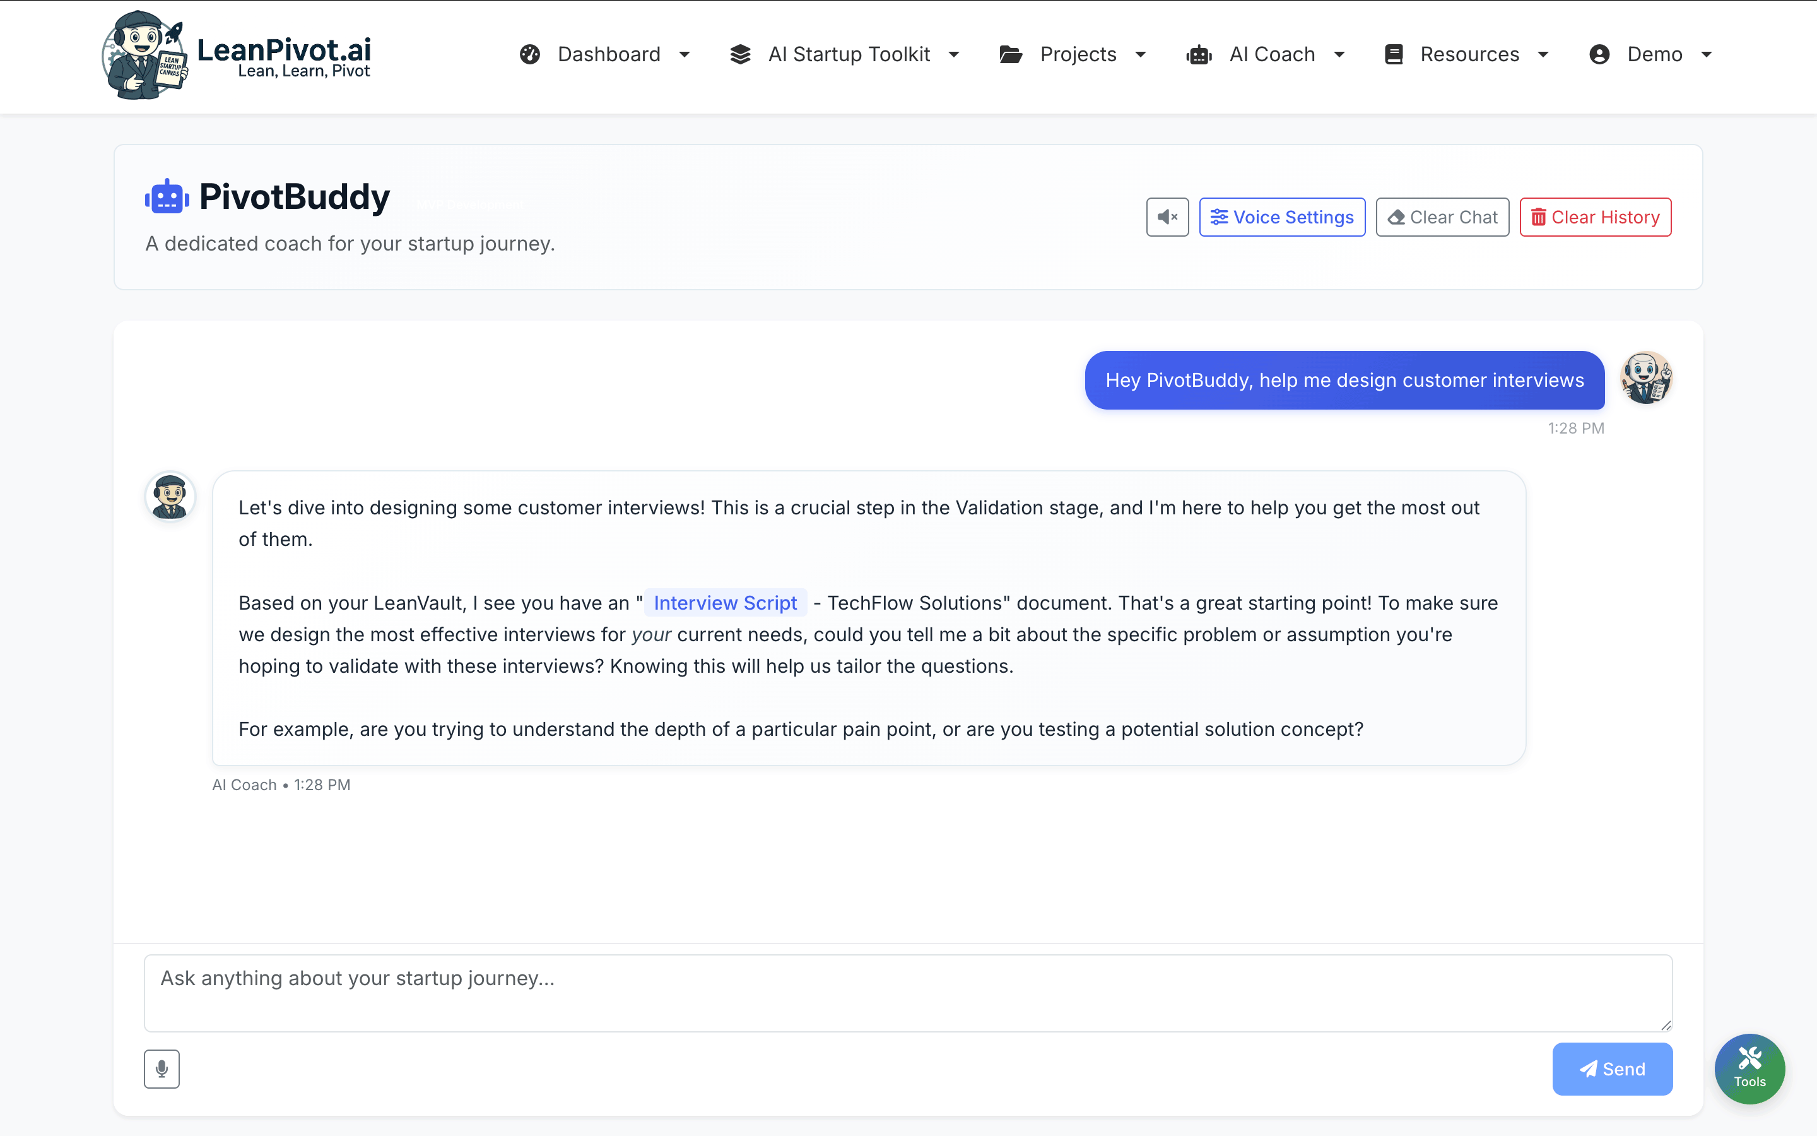Viewport: 1817px width, 1136px height.
Task: Click the Send paper plane icon
Action: coord(1589,1068)
